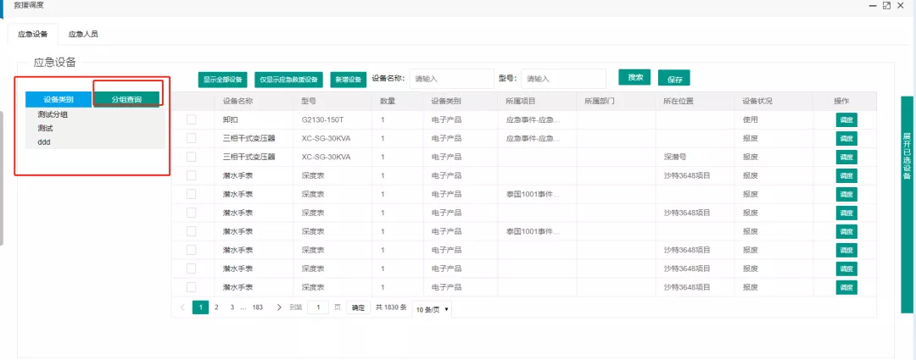Tick the checkbox of the last table row

(x=192, y=287)
